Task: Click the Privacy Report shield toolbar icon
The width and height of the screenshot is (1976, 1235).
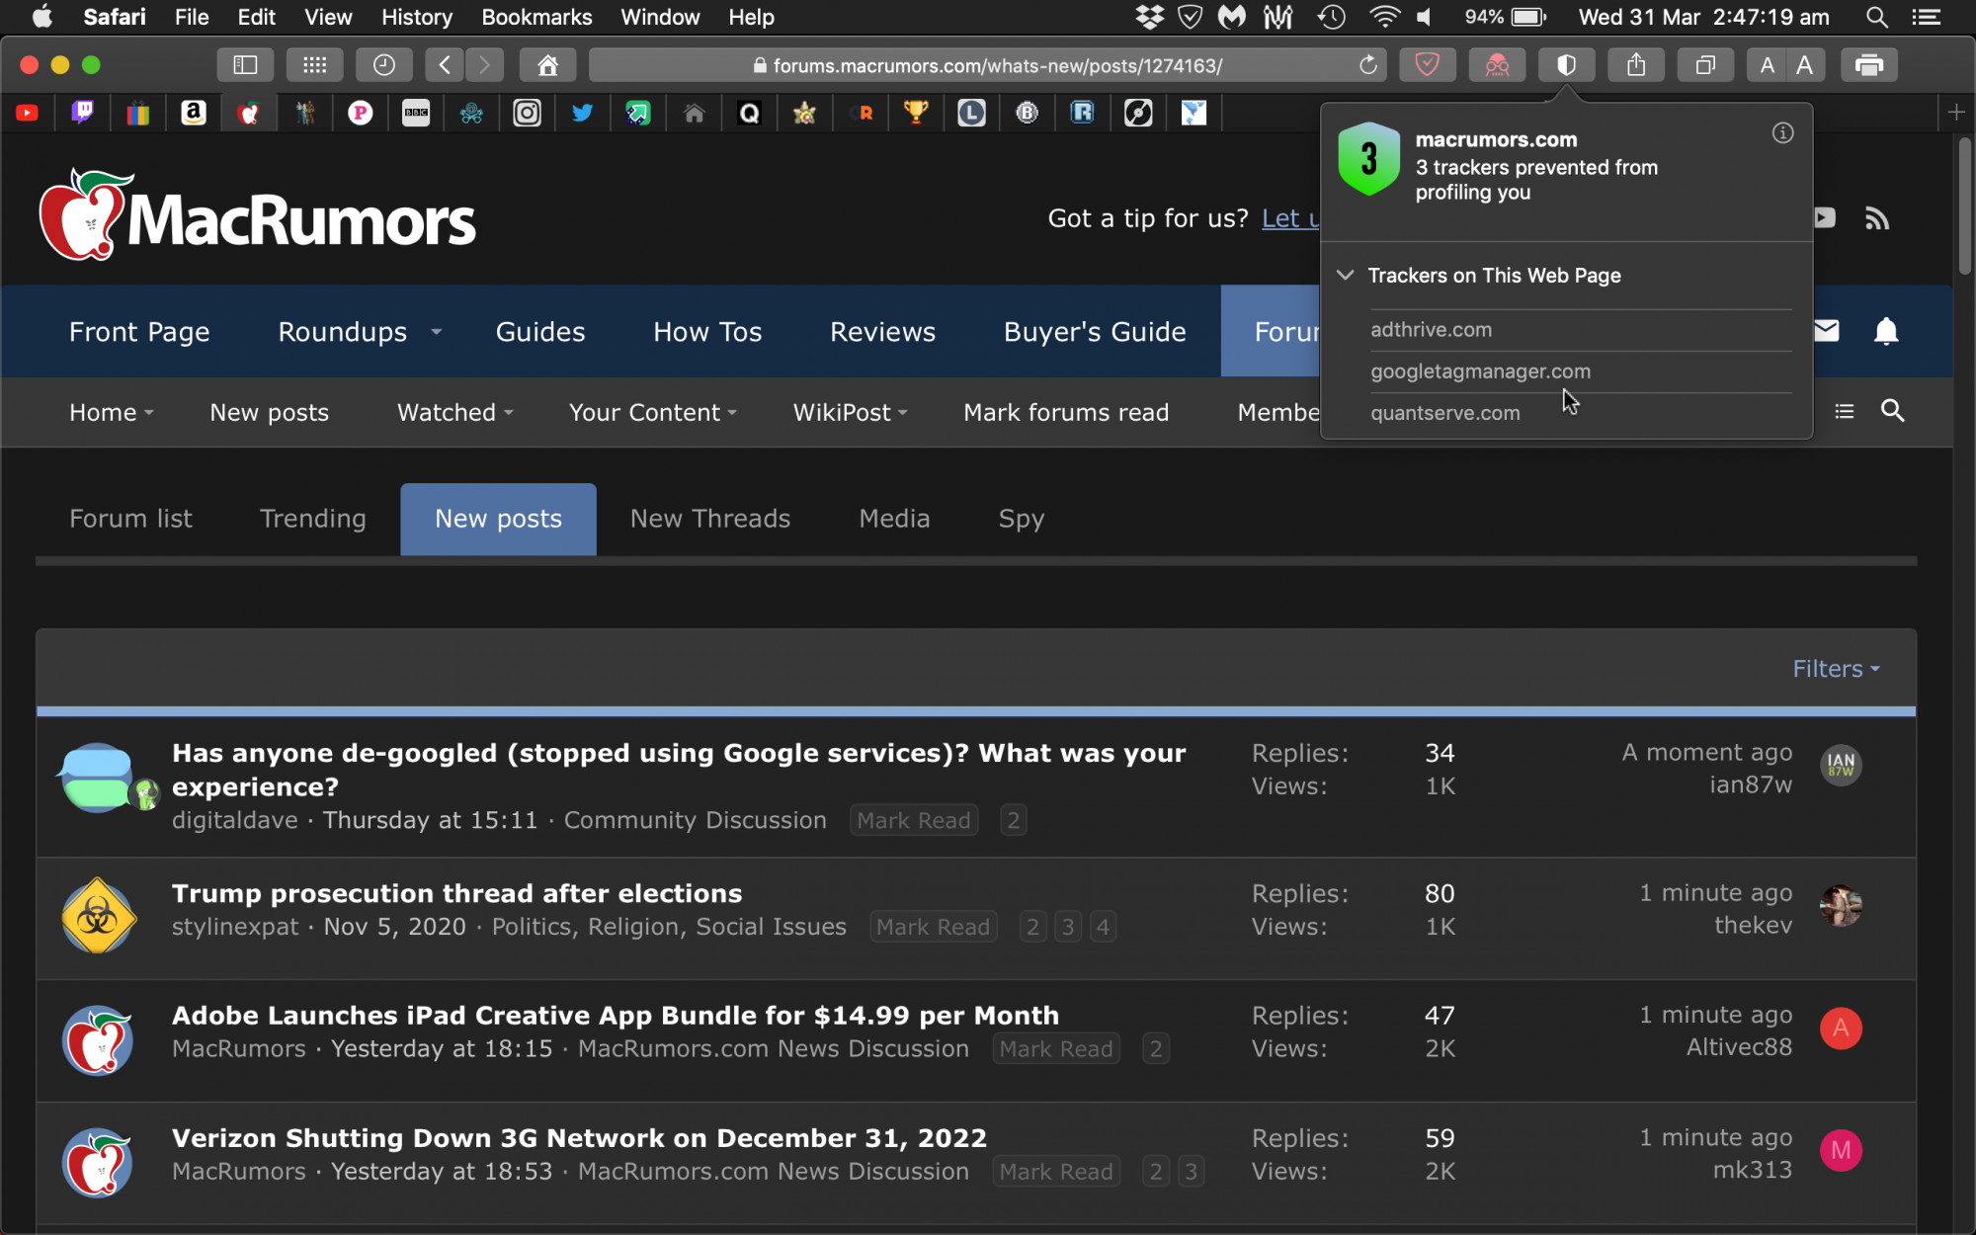Action: (1566, 65)
